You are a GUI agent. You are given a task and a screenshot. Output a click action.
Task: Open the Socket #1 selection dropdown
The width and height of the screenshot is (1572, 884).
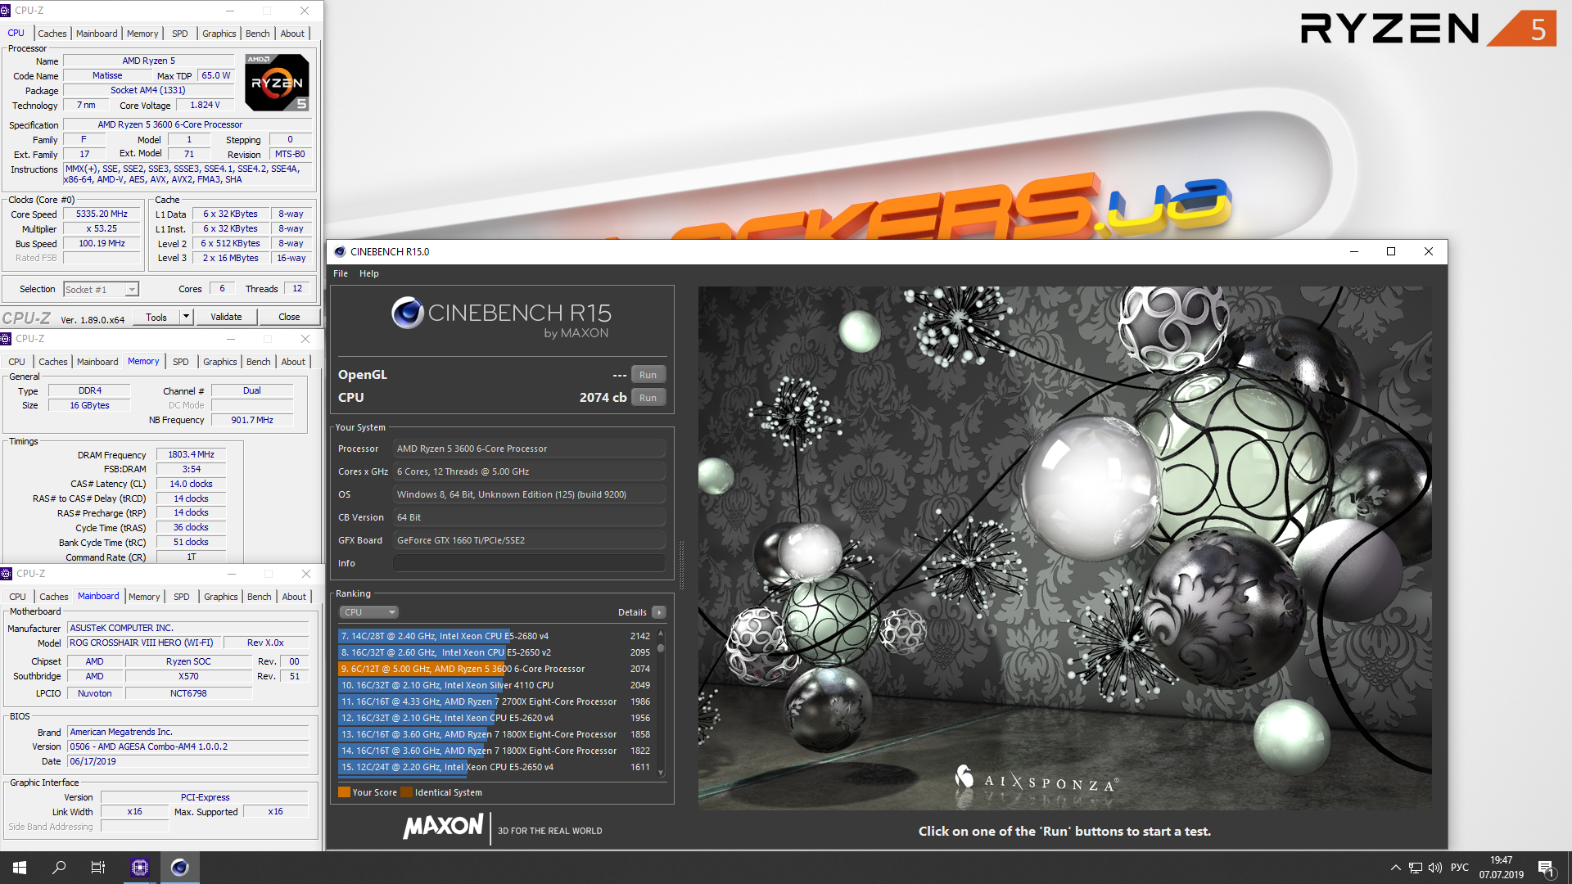coord(102,289)
